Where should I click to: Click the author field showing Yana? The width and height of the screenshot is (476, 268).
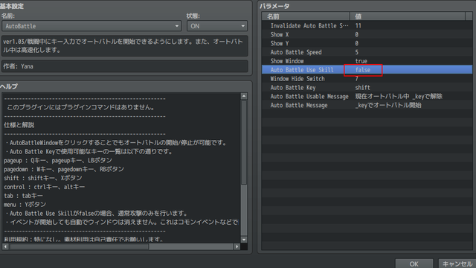coord(125,66)
